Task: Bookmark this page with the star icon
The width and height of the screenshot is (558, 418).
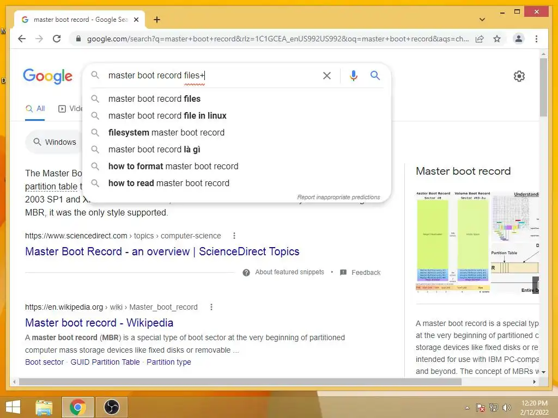Action: (497, 39)
